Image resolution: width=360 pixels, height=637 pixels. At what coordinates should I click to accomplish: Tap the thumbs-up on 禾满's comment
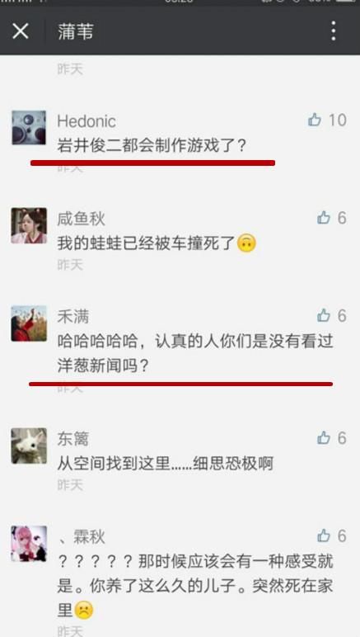[x=324, y=315]
